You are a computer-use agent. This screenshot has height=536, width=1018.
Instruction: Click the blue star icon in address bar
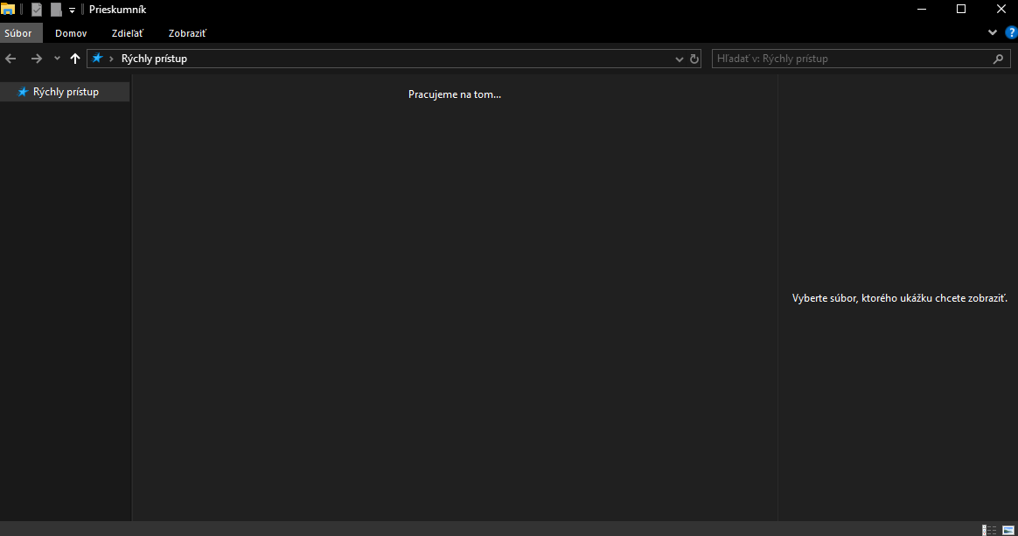pos(97,59)
